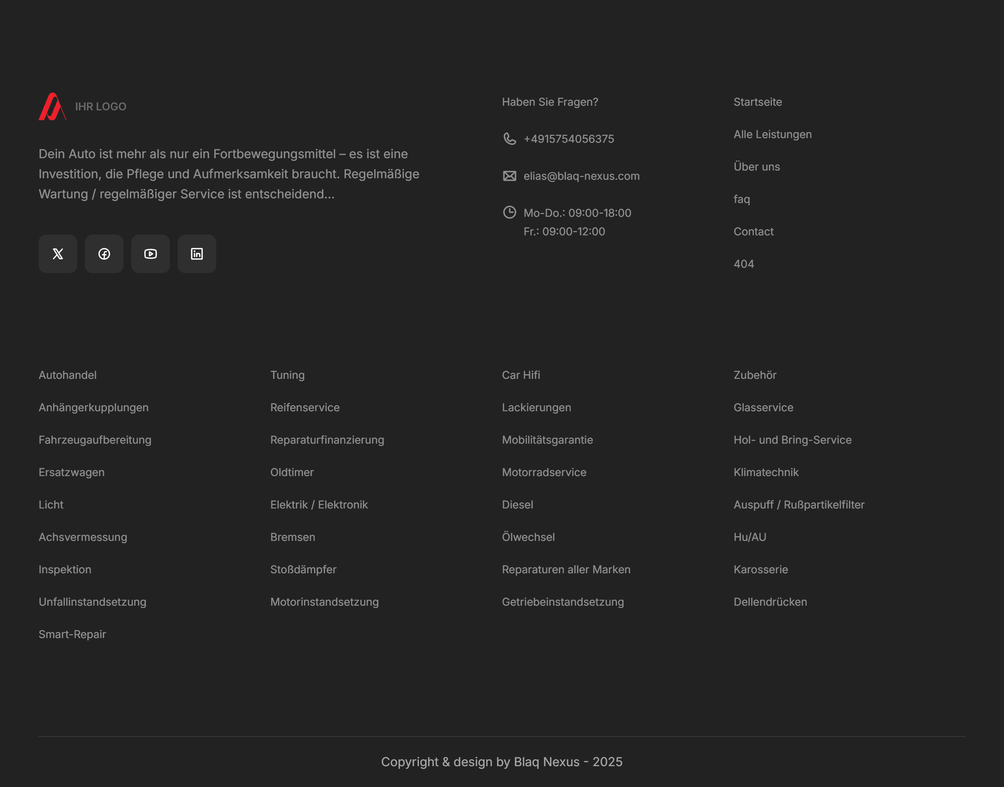
Task: Open the Contact page
Action: (753, 232)
